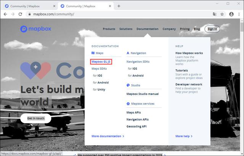244x156 pixels.
Task: Click the Get in touch button
Action: pyautogui.click(x=36, y=118)
